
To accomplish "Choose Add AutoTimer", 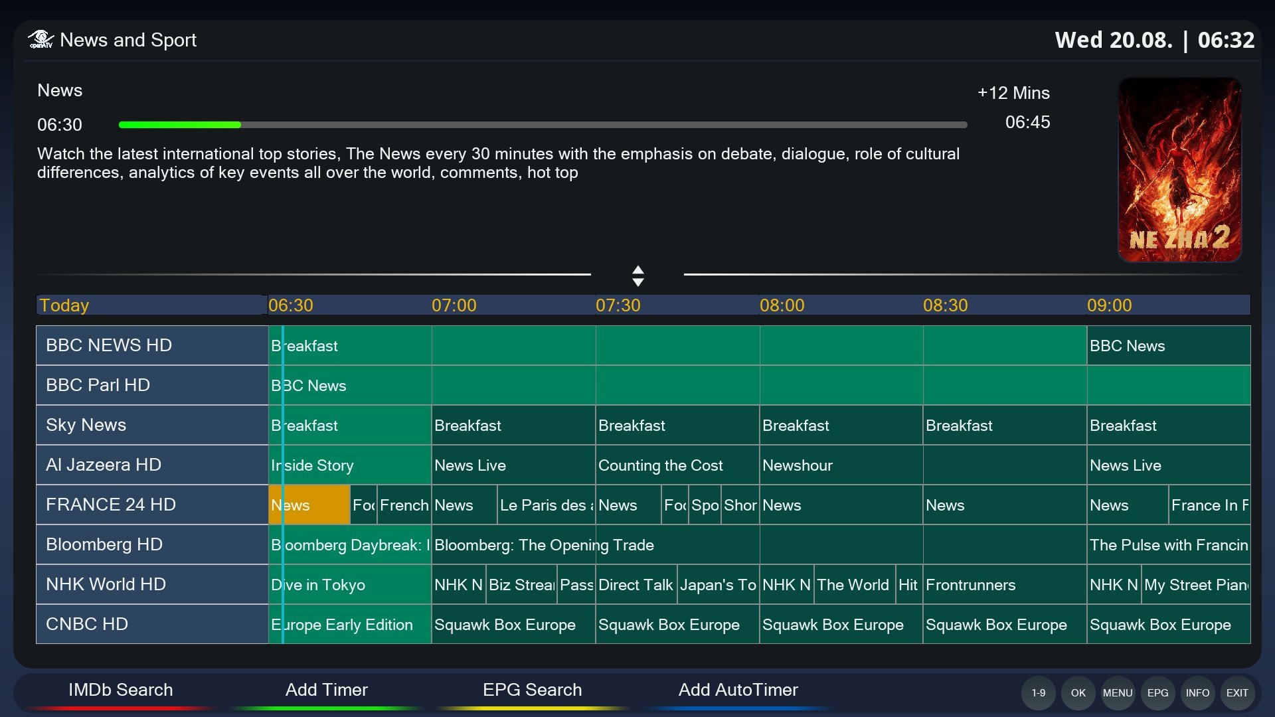I will pos(738,690).
